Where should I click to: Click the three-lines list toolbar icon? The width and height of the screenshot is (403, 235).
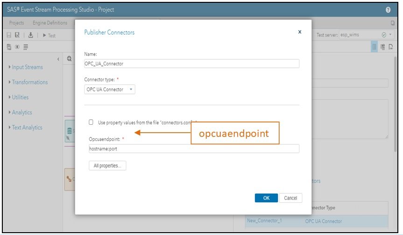click(x=25, y=47)
